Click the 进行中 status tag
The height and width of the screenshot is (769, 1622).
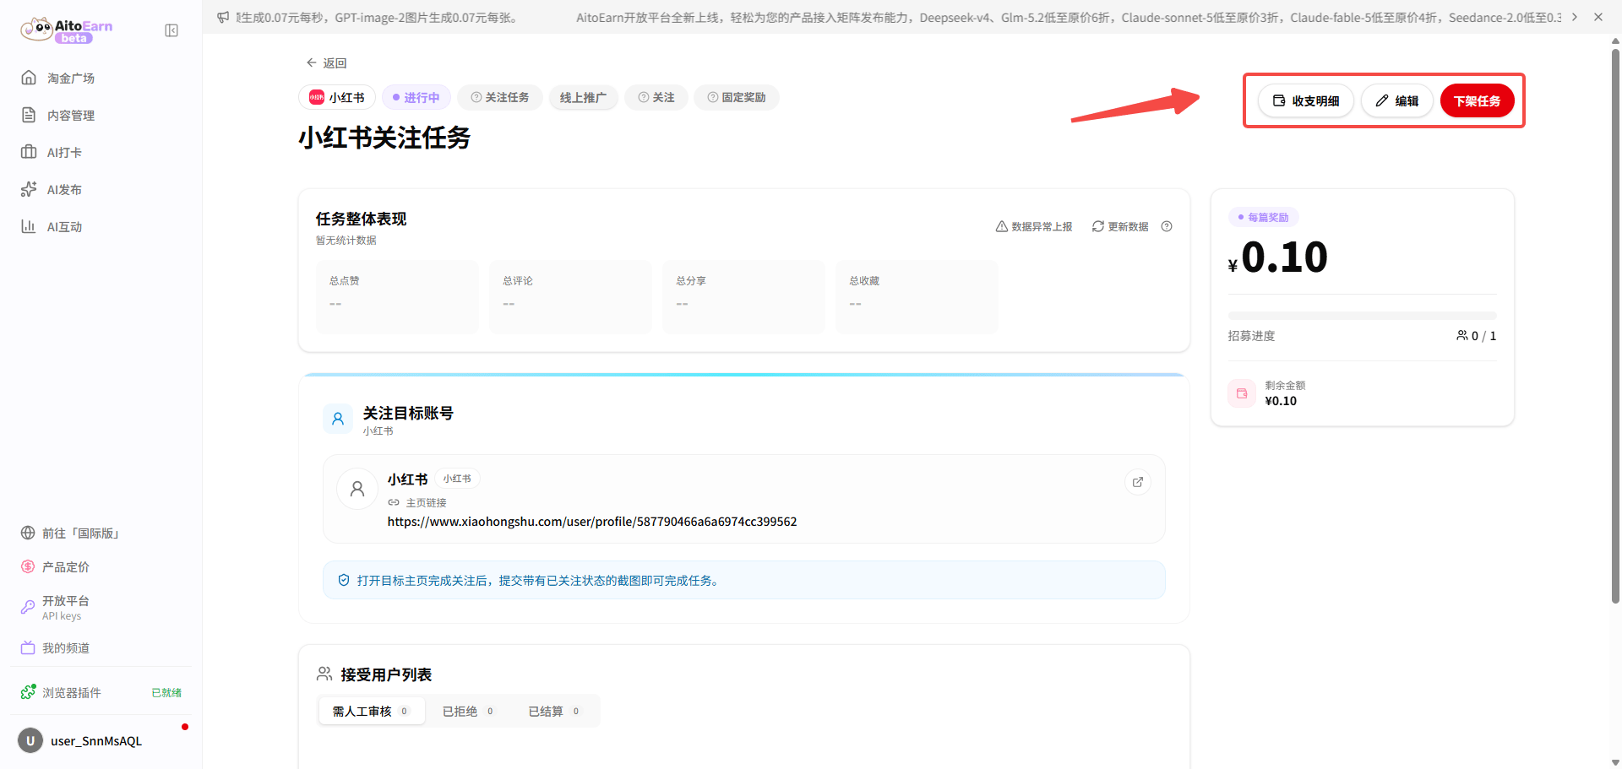[x=416, y=98]
